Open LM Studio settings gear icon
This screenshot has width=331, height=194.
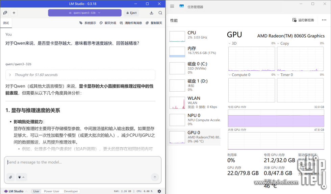coord(159,191)
